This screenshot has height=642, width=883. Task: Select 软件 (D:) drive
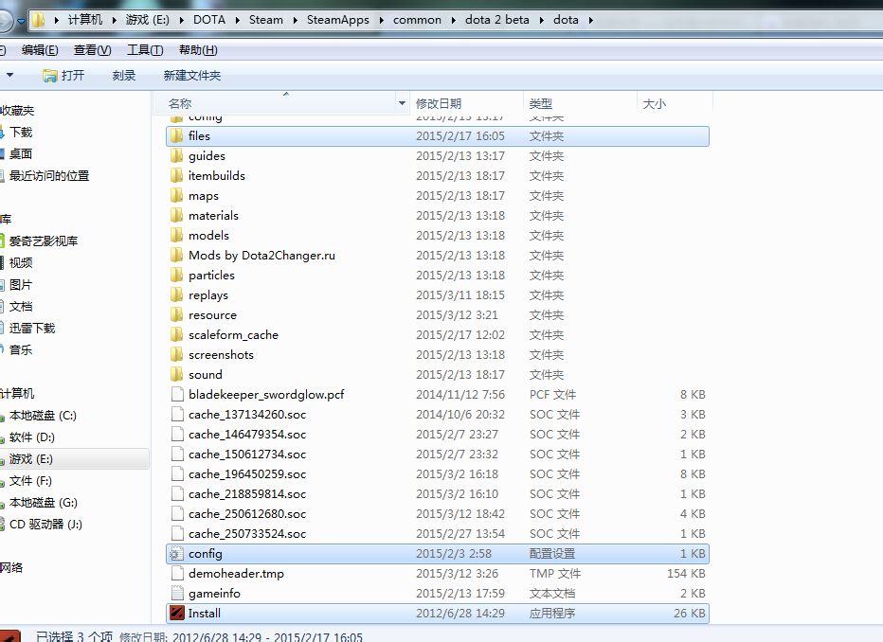pyautogui.click(x=32, y=437)
